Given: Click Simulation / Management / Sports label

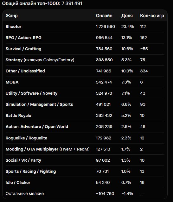Looking at the screenshot, I should click(x=39, y=104).
